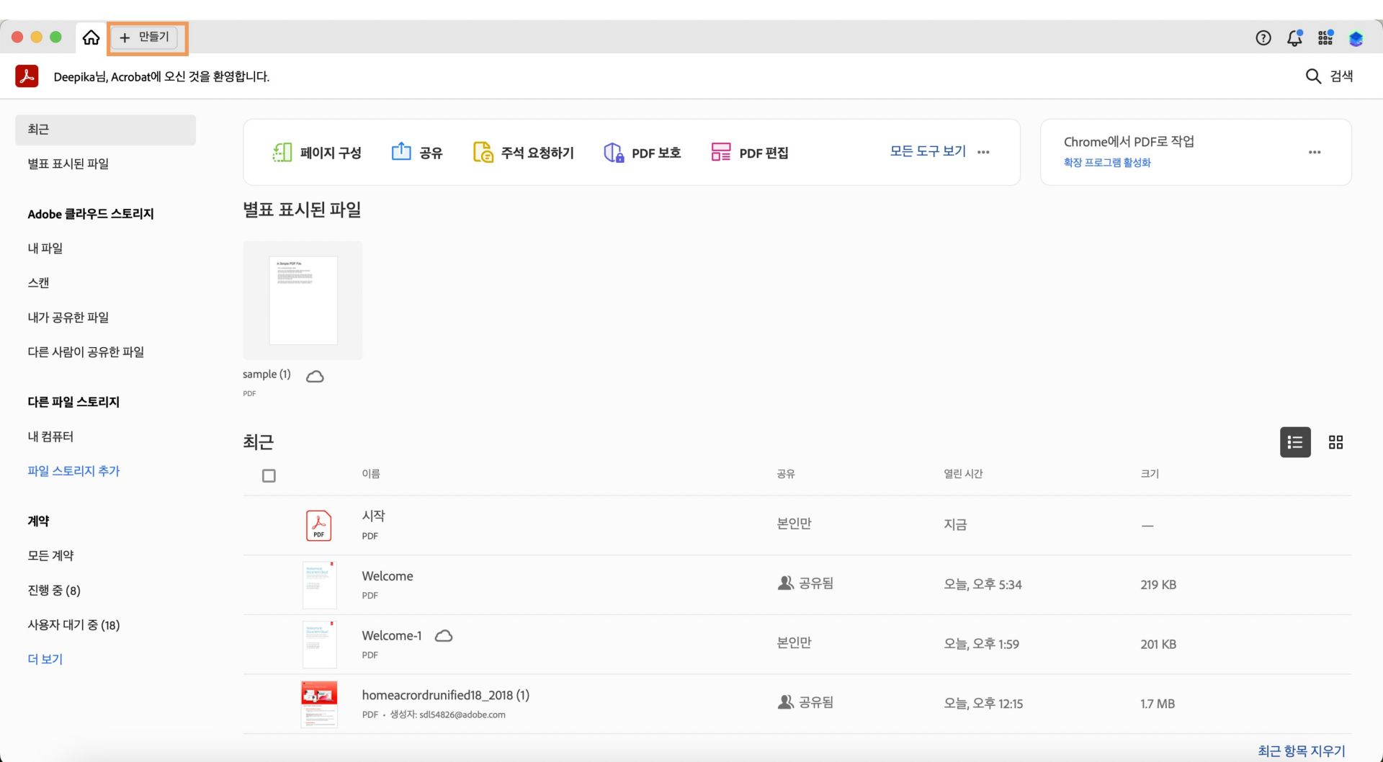The width and height of the screenshot is (1383, 762).
Task: Click 공유됨 status for homeacrordrunified18_2018
Action: point(805,702)
